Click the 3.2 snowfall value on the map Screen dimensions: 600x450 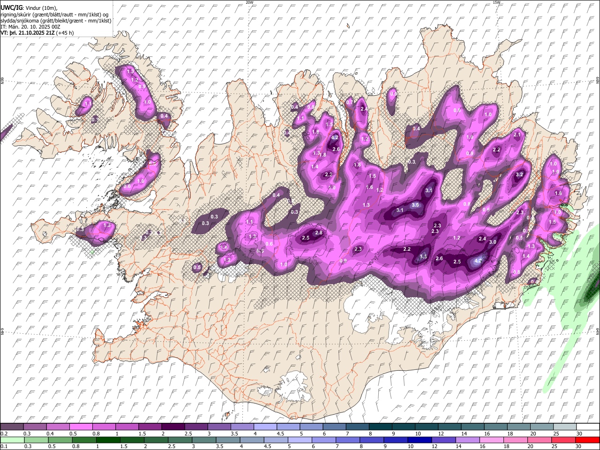[519, 174]
